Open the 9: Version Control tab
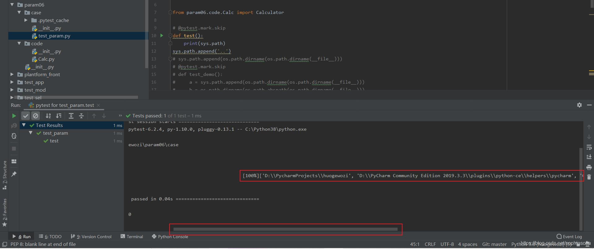 click(x=91, y=237)
